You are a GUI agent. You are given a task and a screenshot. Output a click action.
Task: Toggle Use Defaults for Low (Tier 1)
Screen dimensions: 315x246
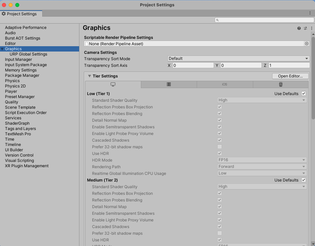tap(303, 94)
